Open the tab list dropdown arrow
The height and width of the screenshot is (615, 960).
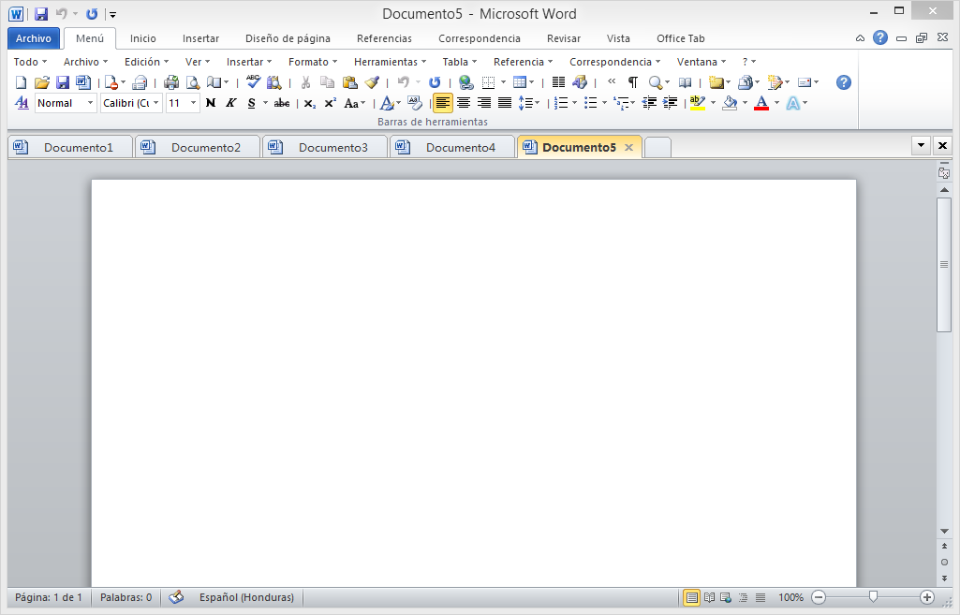pyautogui.click(x=921, y=146)
